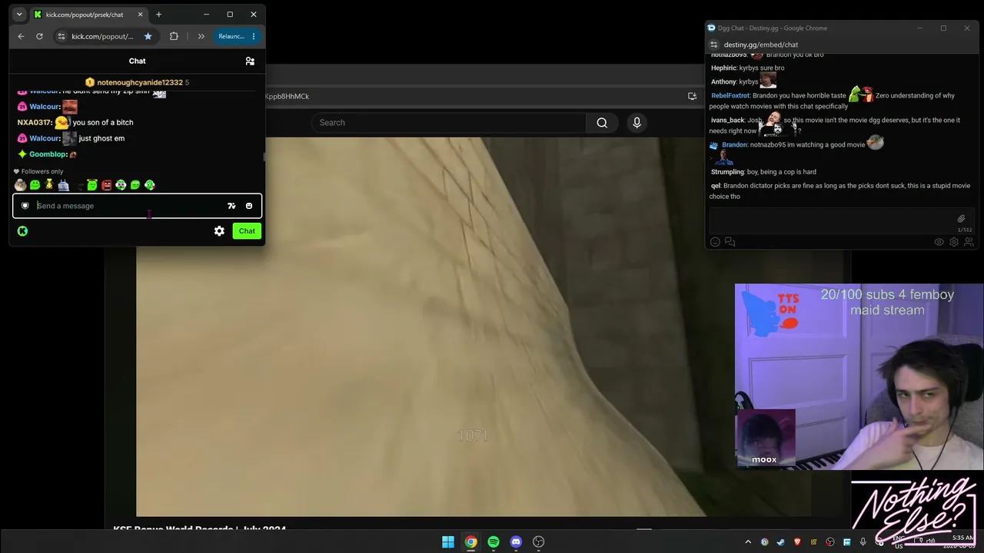
Task: Open the Windows Start menu
Action: 448,542
